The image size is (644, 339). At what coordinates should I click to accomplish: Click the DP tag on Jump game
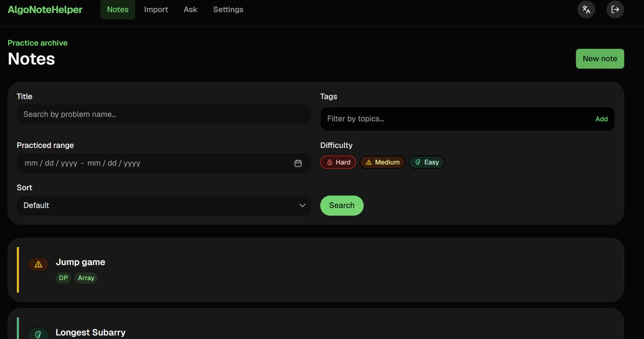63,278
